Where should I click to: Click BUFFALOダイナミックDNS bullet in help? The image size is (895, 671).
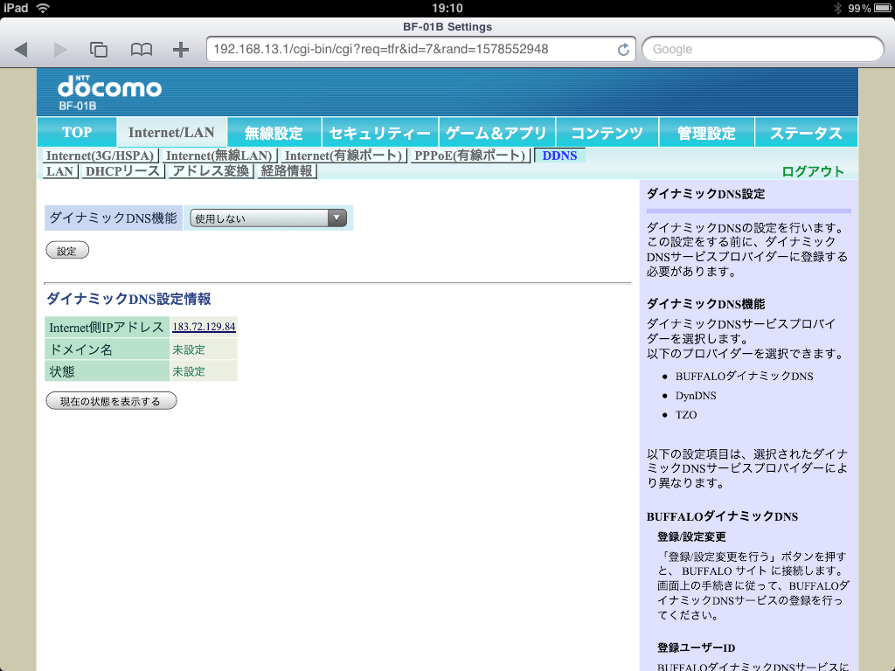click(745, 376)
